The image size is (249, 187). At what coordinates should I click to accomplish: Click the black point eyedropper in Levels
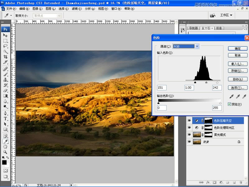[232, 97]
